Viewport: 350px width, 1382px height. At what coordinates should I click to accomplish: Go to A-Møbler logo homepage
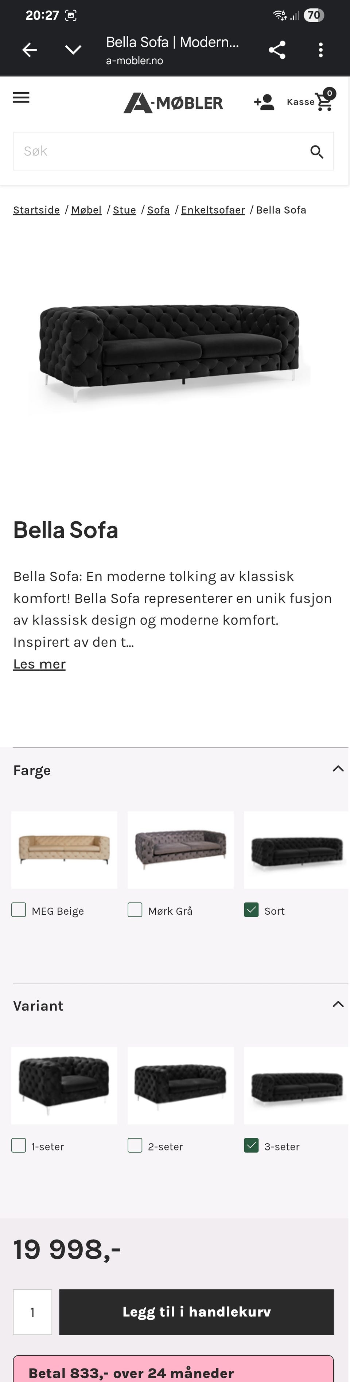click(x=173, y=102)
